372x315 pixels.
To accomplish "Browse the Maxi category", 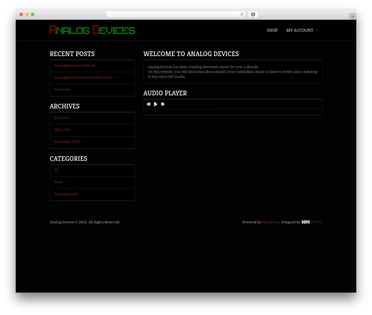I will pyautogui.click(x=58, y=182).
